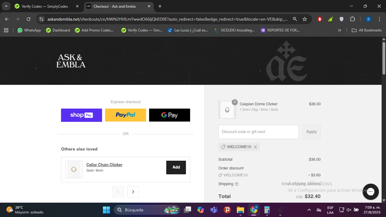
Task: Show next recommended product
Action: (133, 192)
